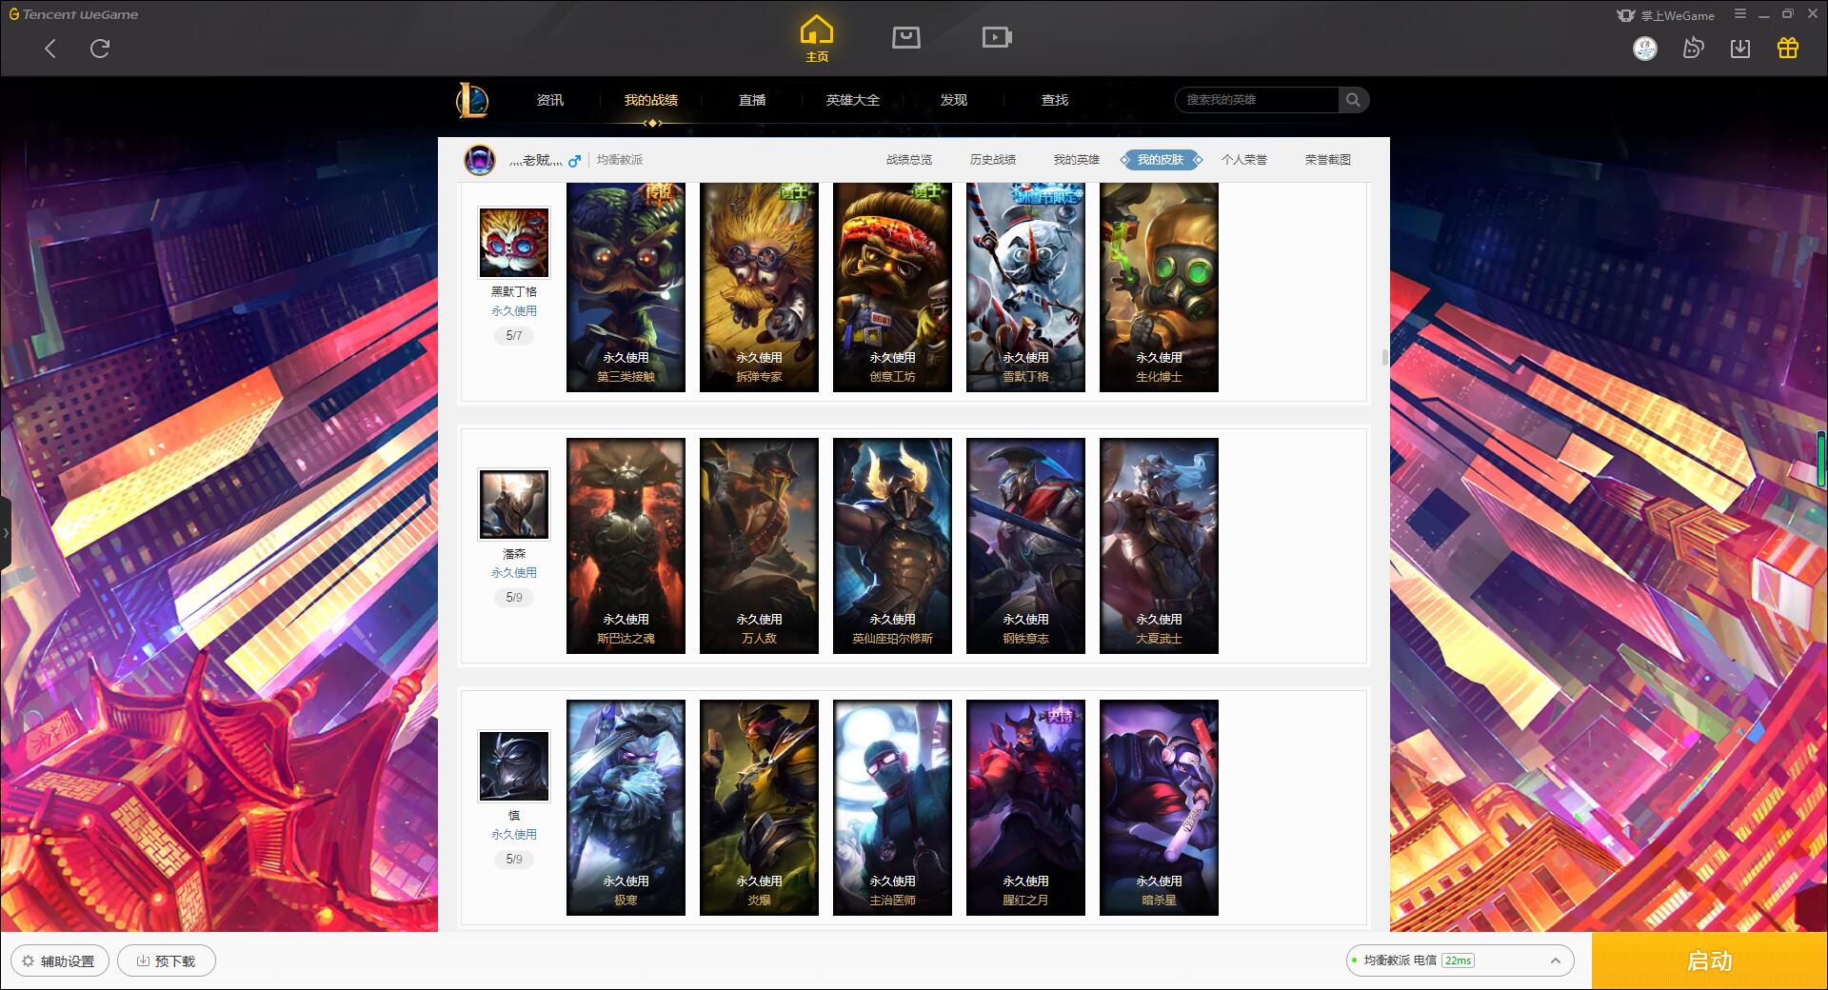This screenshot has height=990, width=1828.
Task: Click the Tencent WeGame title logo
Action: coord(74,14)
